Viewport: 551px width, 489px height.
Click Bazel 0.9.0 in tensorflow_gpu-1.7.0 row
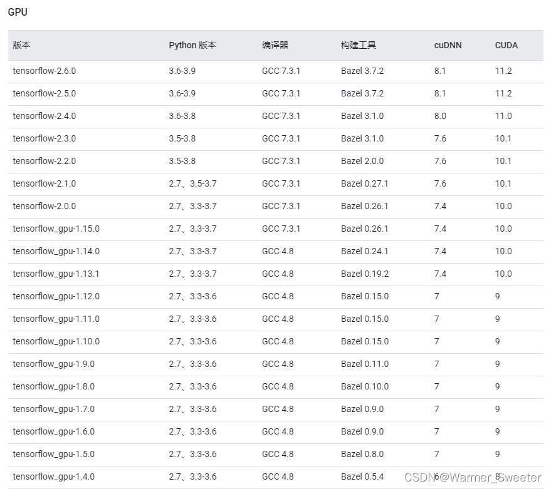click(362, 409)
